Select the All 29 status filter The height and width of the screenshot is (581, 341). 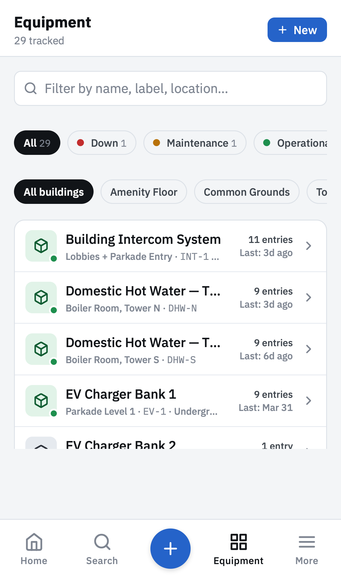click(x=37, y=143)
